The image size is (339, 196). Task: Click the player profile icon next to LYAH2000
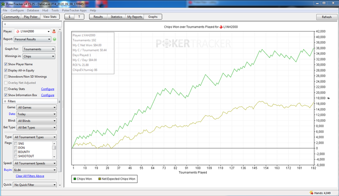tap(54, 32)
